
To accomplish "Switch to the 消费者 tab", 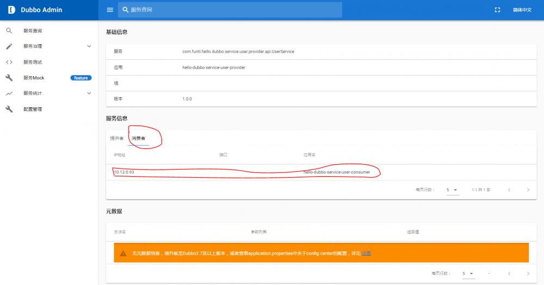I will pos(138,138).
